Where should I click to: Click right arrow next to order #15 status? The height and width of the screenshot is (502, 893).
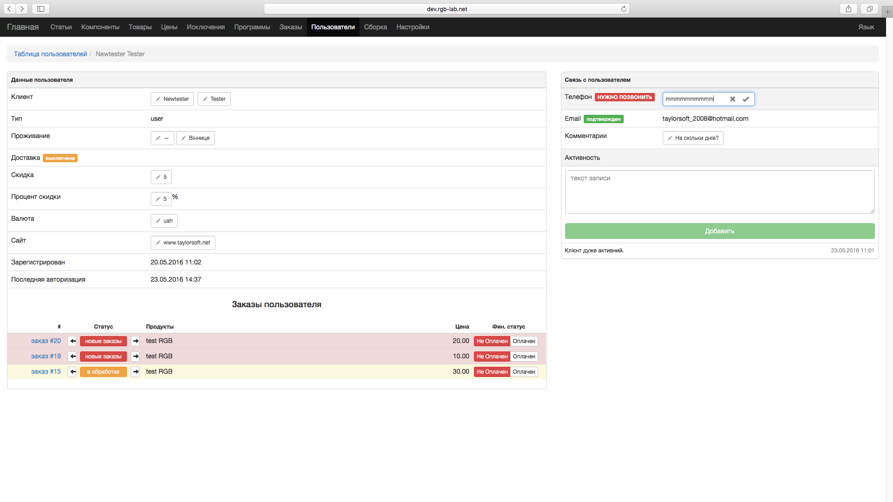click(135, 372)
